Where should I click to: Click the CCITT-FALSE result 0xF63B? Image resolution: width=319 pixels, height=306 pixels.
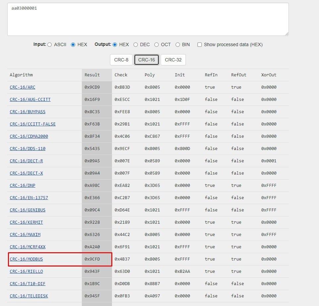[92, 124]
